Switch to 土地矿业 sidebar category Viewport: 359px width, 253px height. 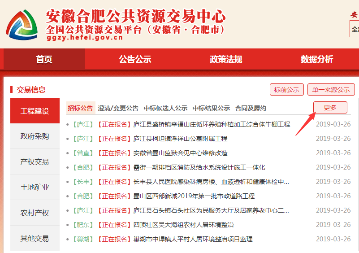35,188
